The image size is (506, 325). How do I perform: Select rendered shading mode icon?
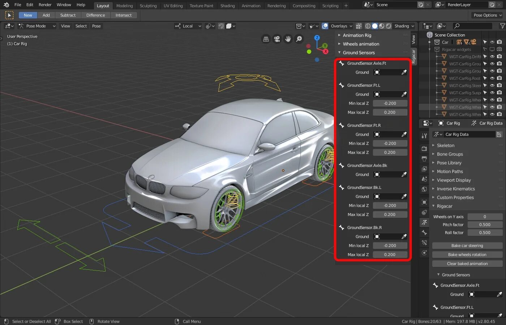pyautogui.click(x=389, y=26)
